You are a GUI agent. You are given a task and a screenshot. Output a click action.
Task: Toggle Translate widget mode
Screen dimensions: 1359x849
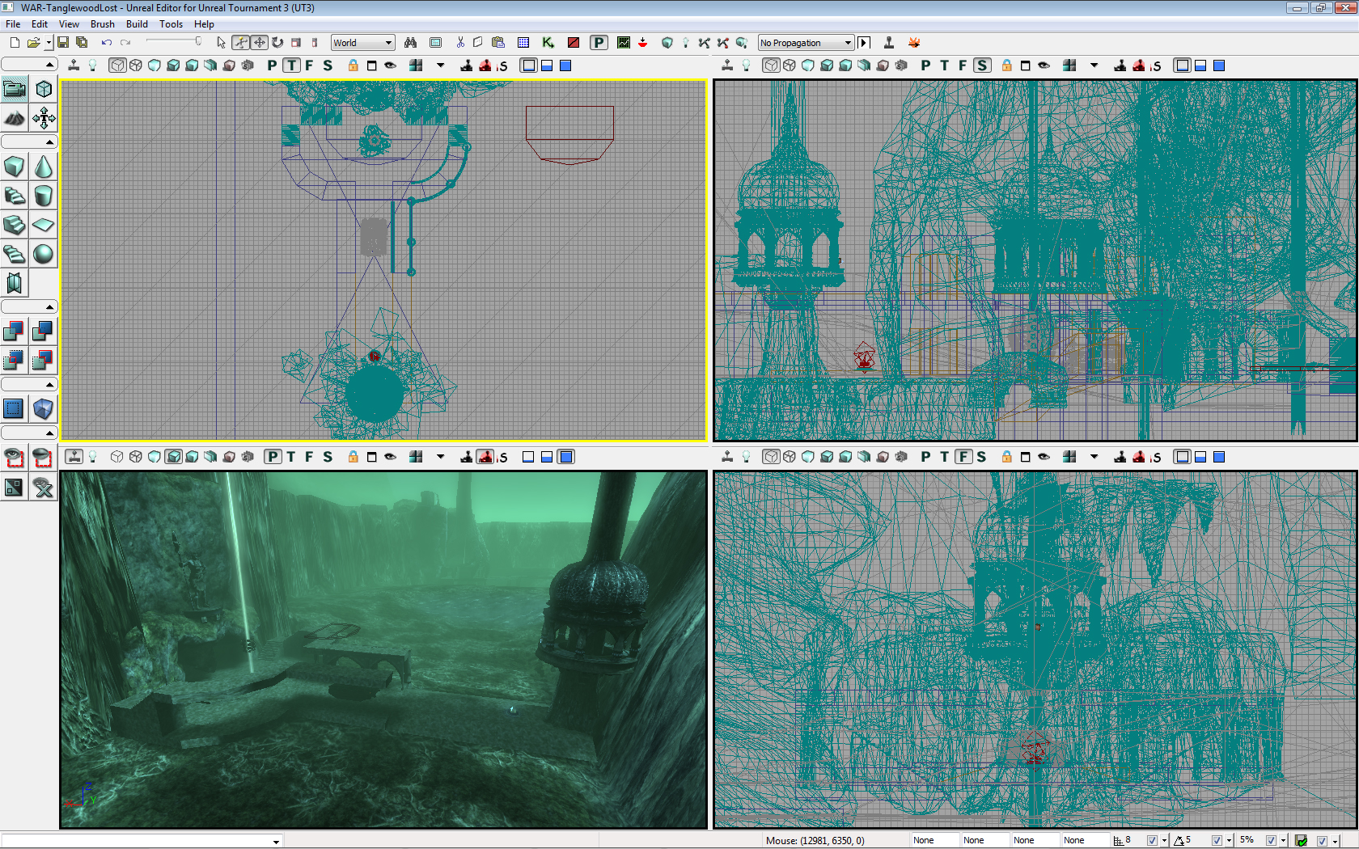click(259, 43)
